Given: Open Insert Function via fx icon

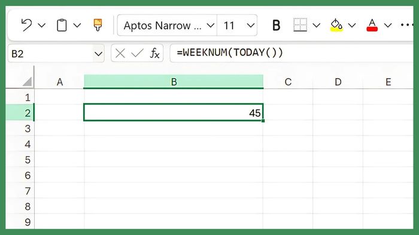Looking at the screenshot, I should pyautogui.click(x=154, y=53).
